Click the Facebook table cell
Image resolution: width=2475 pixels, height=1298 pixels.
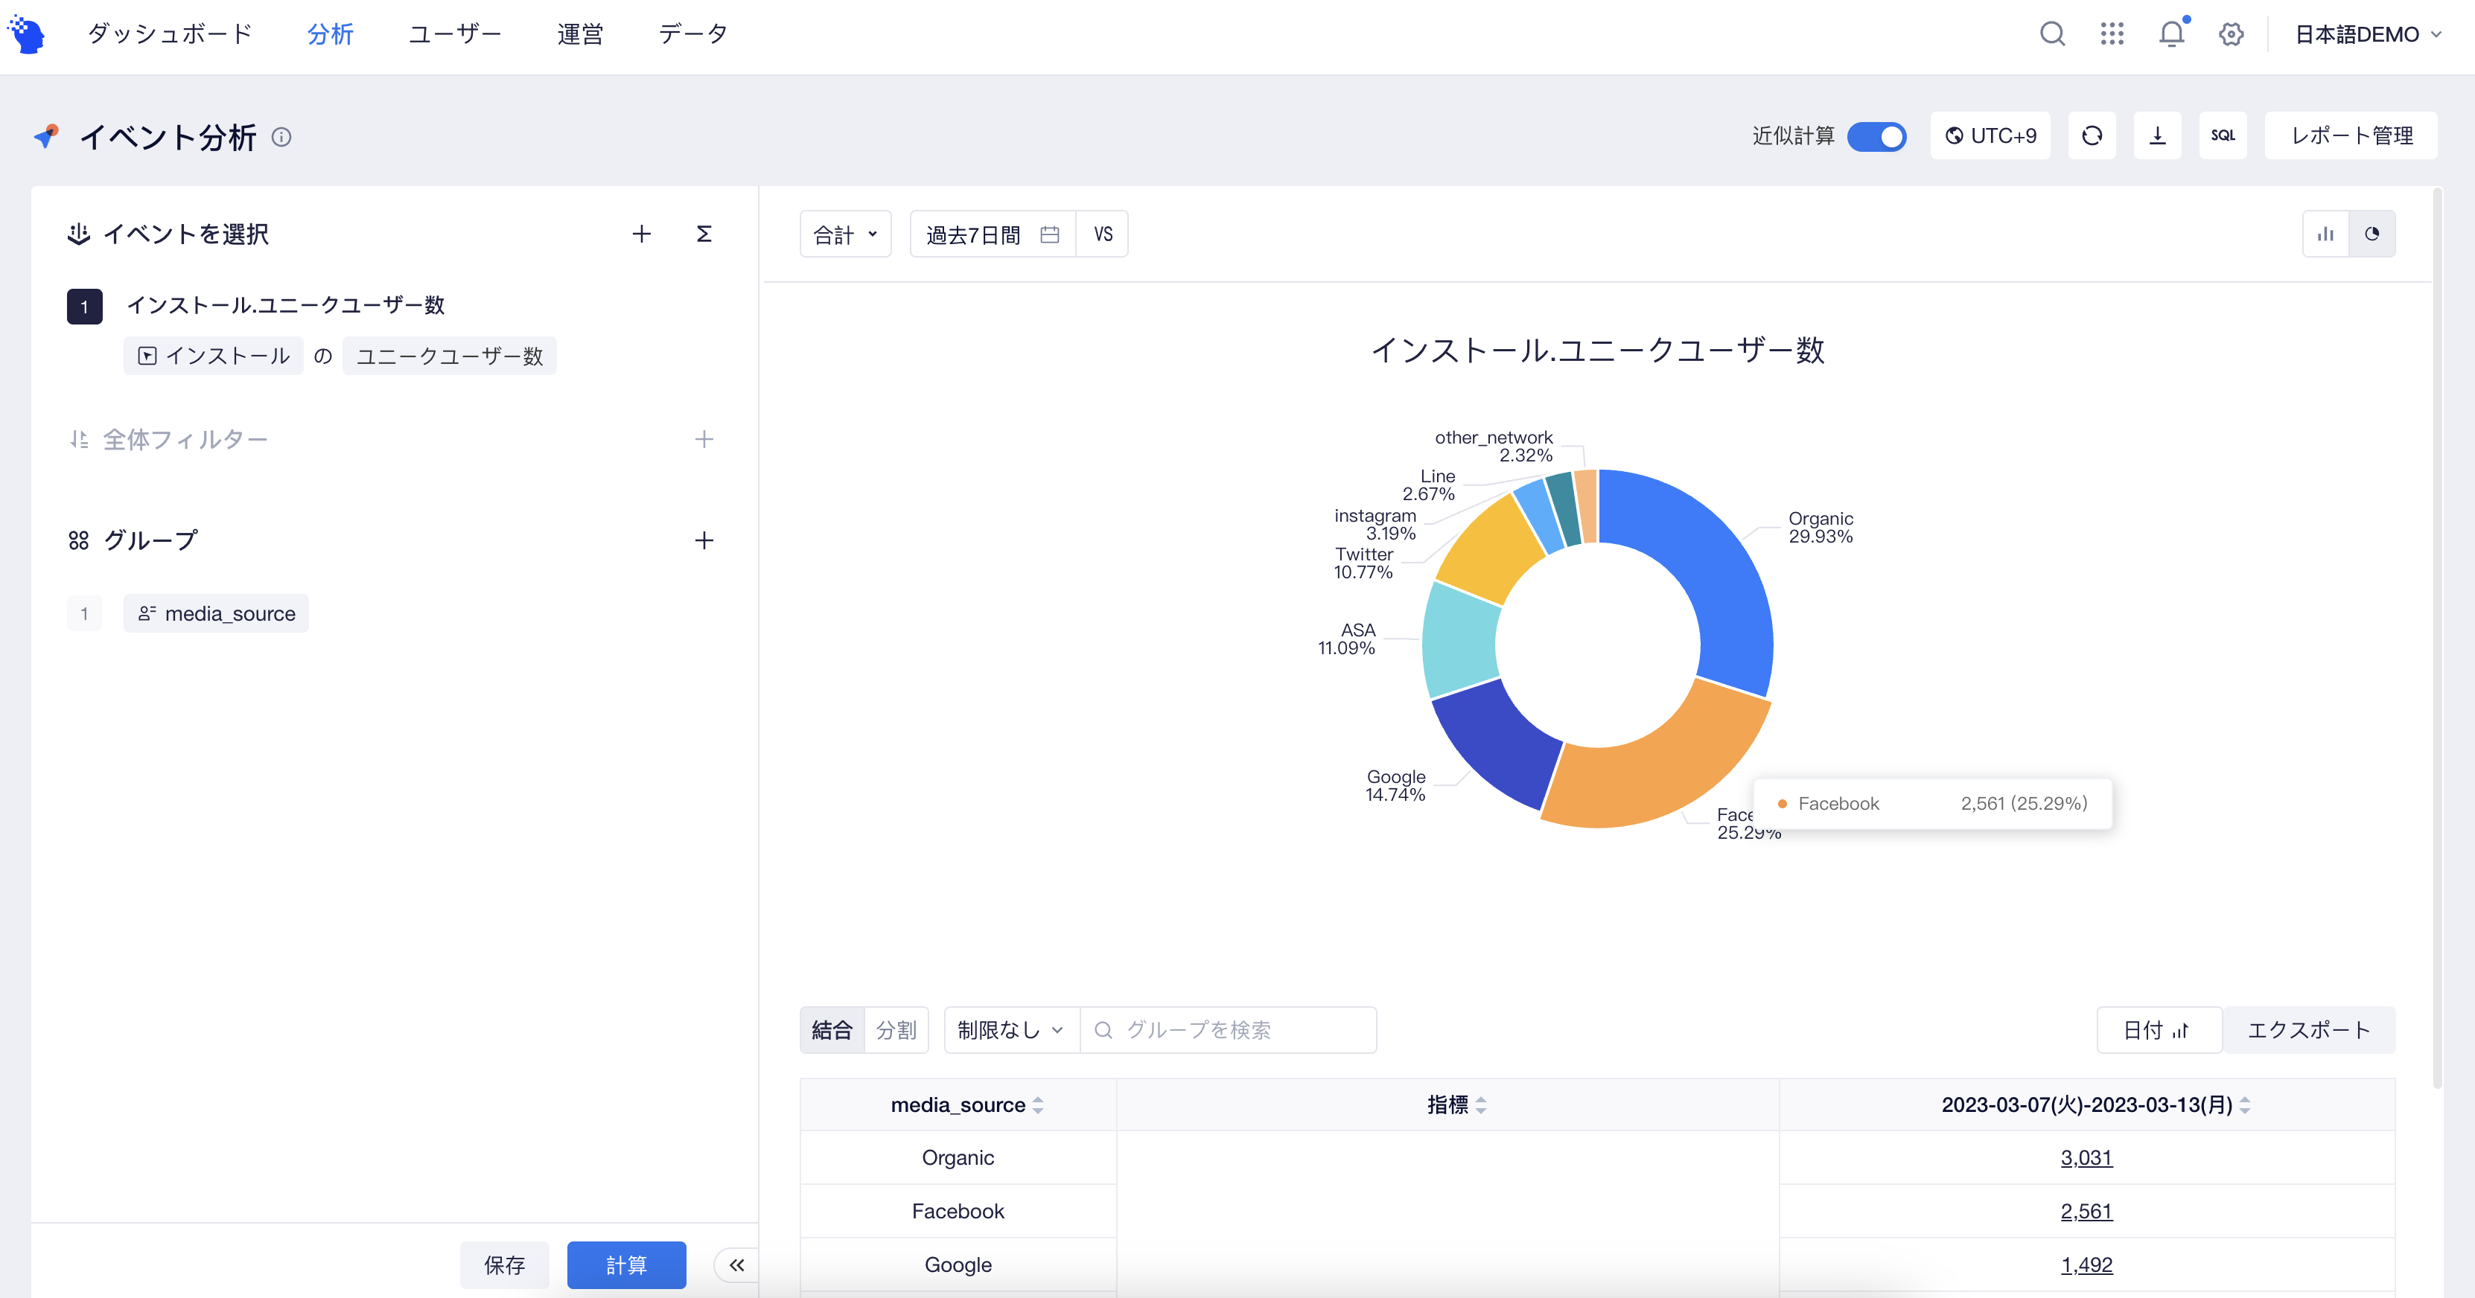coord(958,1212)
